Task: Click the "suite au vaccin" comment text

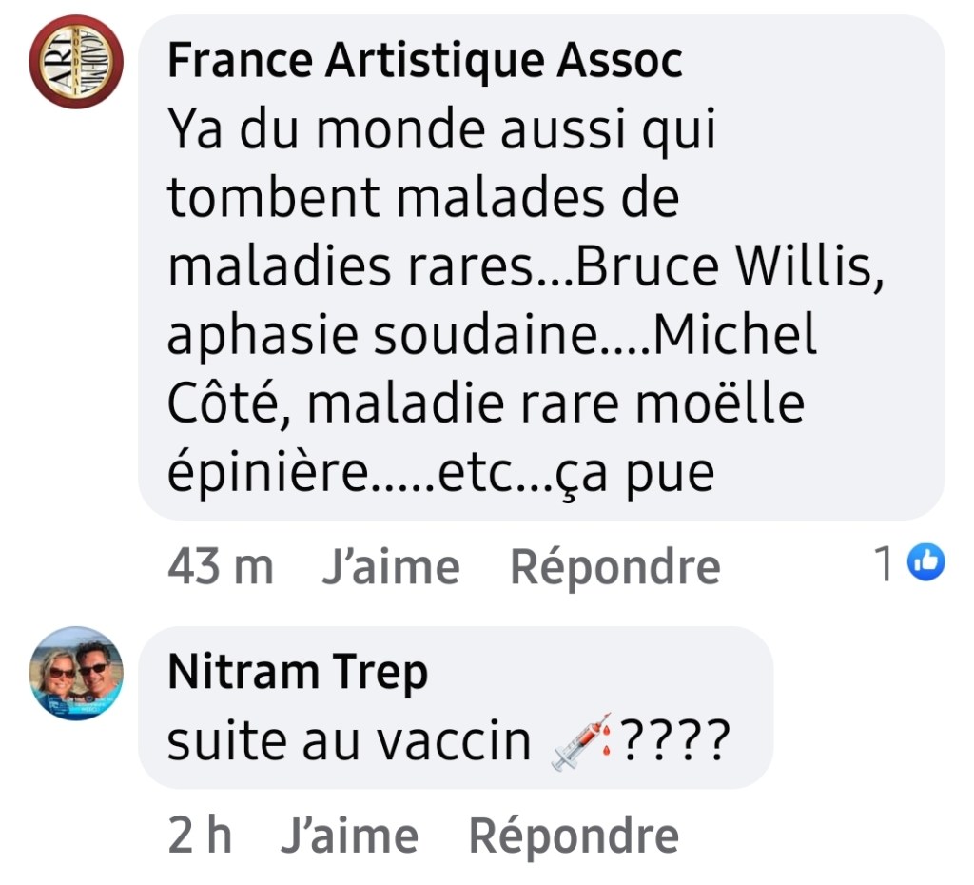Action: point(348,742)
